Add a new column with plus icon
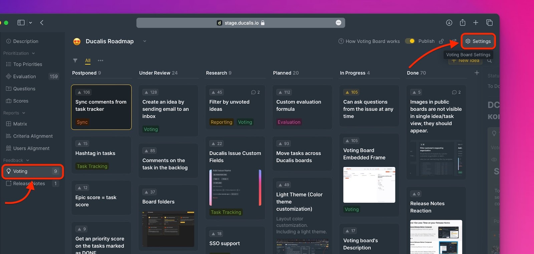534x254 pixels. tap(477, 73)
